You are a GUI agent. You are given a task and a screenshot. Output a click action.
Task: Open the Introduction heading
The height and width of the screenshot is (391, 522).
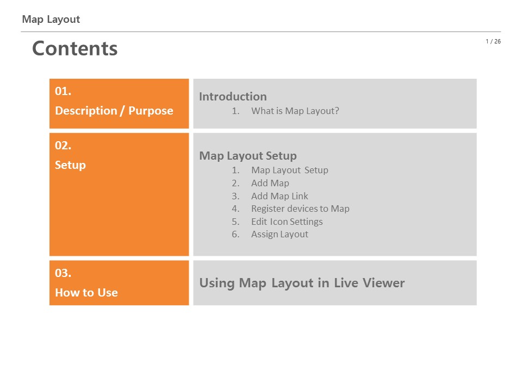click(x=233, y=97)
